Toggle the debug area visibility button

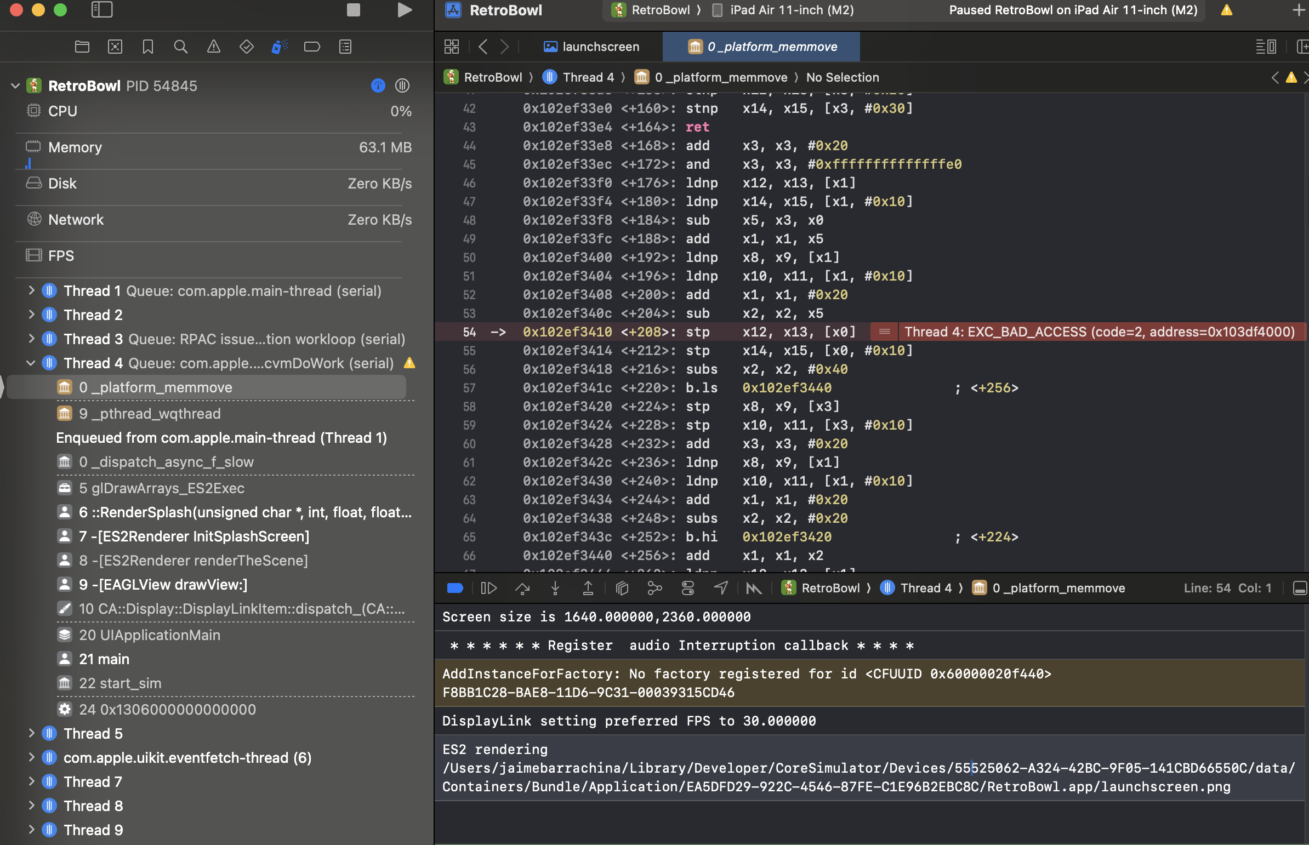coord(1300,588)
